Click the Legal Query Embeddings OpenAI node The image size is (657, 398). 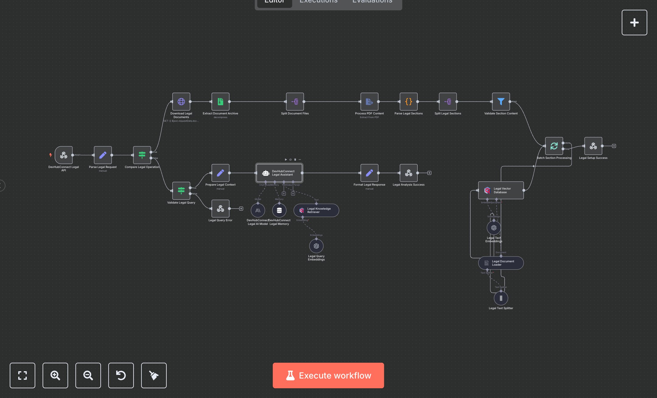316,246
